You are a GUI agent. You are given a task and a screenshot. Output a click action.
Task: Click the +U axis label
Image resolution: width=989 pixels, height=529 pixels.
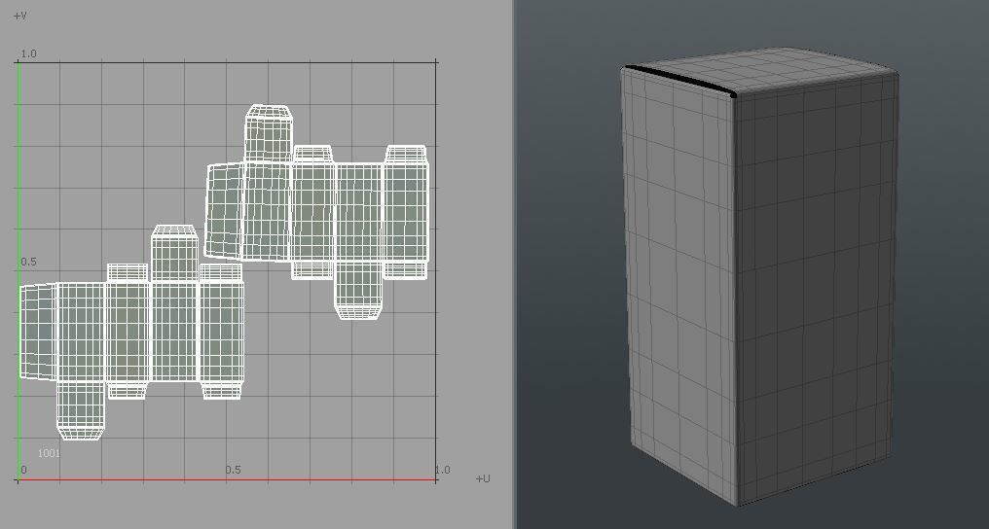[x=483, y=478]
